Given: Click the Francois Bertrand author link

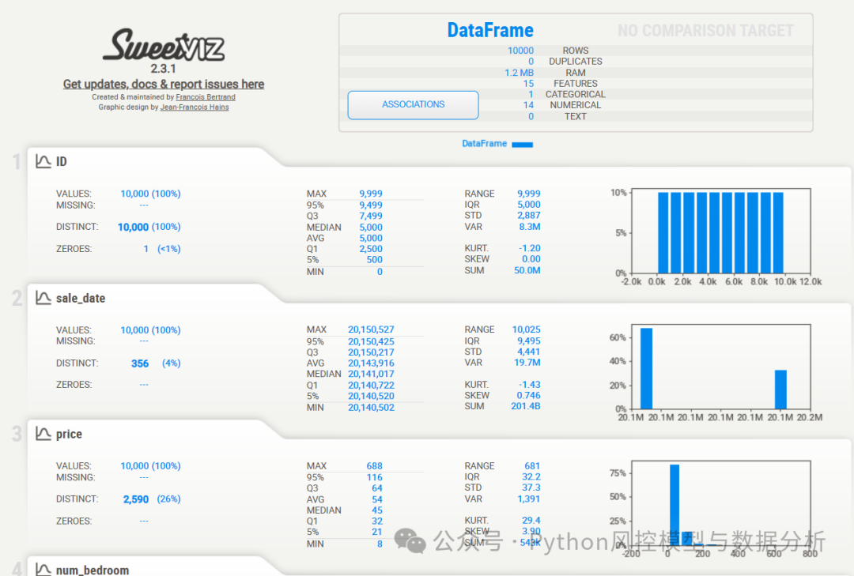Looking at the screenshot, I should pyautogui.click(x=206, y=96).
